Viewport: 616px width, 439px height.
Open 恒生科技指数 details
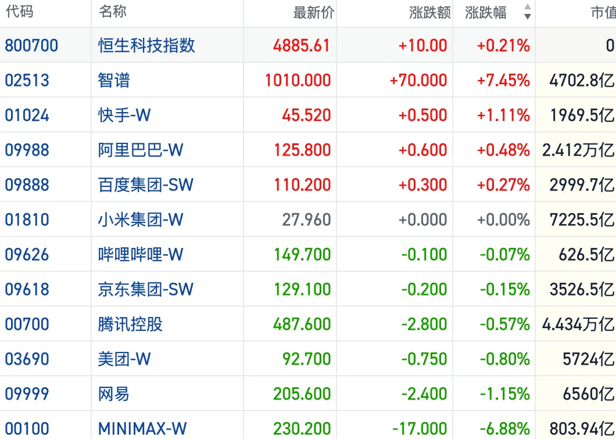click(x=146, y=45)
